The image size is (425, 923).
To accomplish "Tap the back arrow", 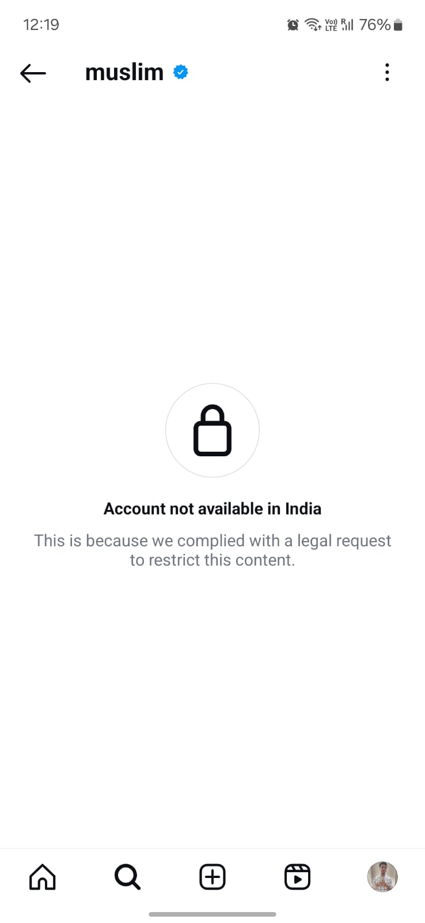I will pyautogui.click(x=33, y=73).
